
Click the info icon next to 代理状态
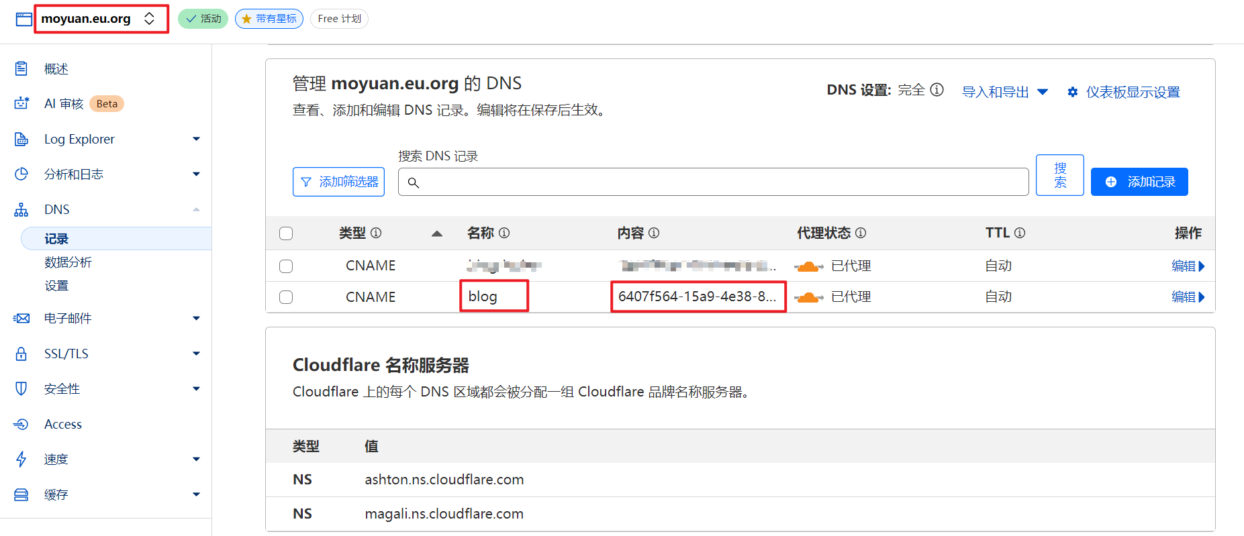861,233
